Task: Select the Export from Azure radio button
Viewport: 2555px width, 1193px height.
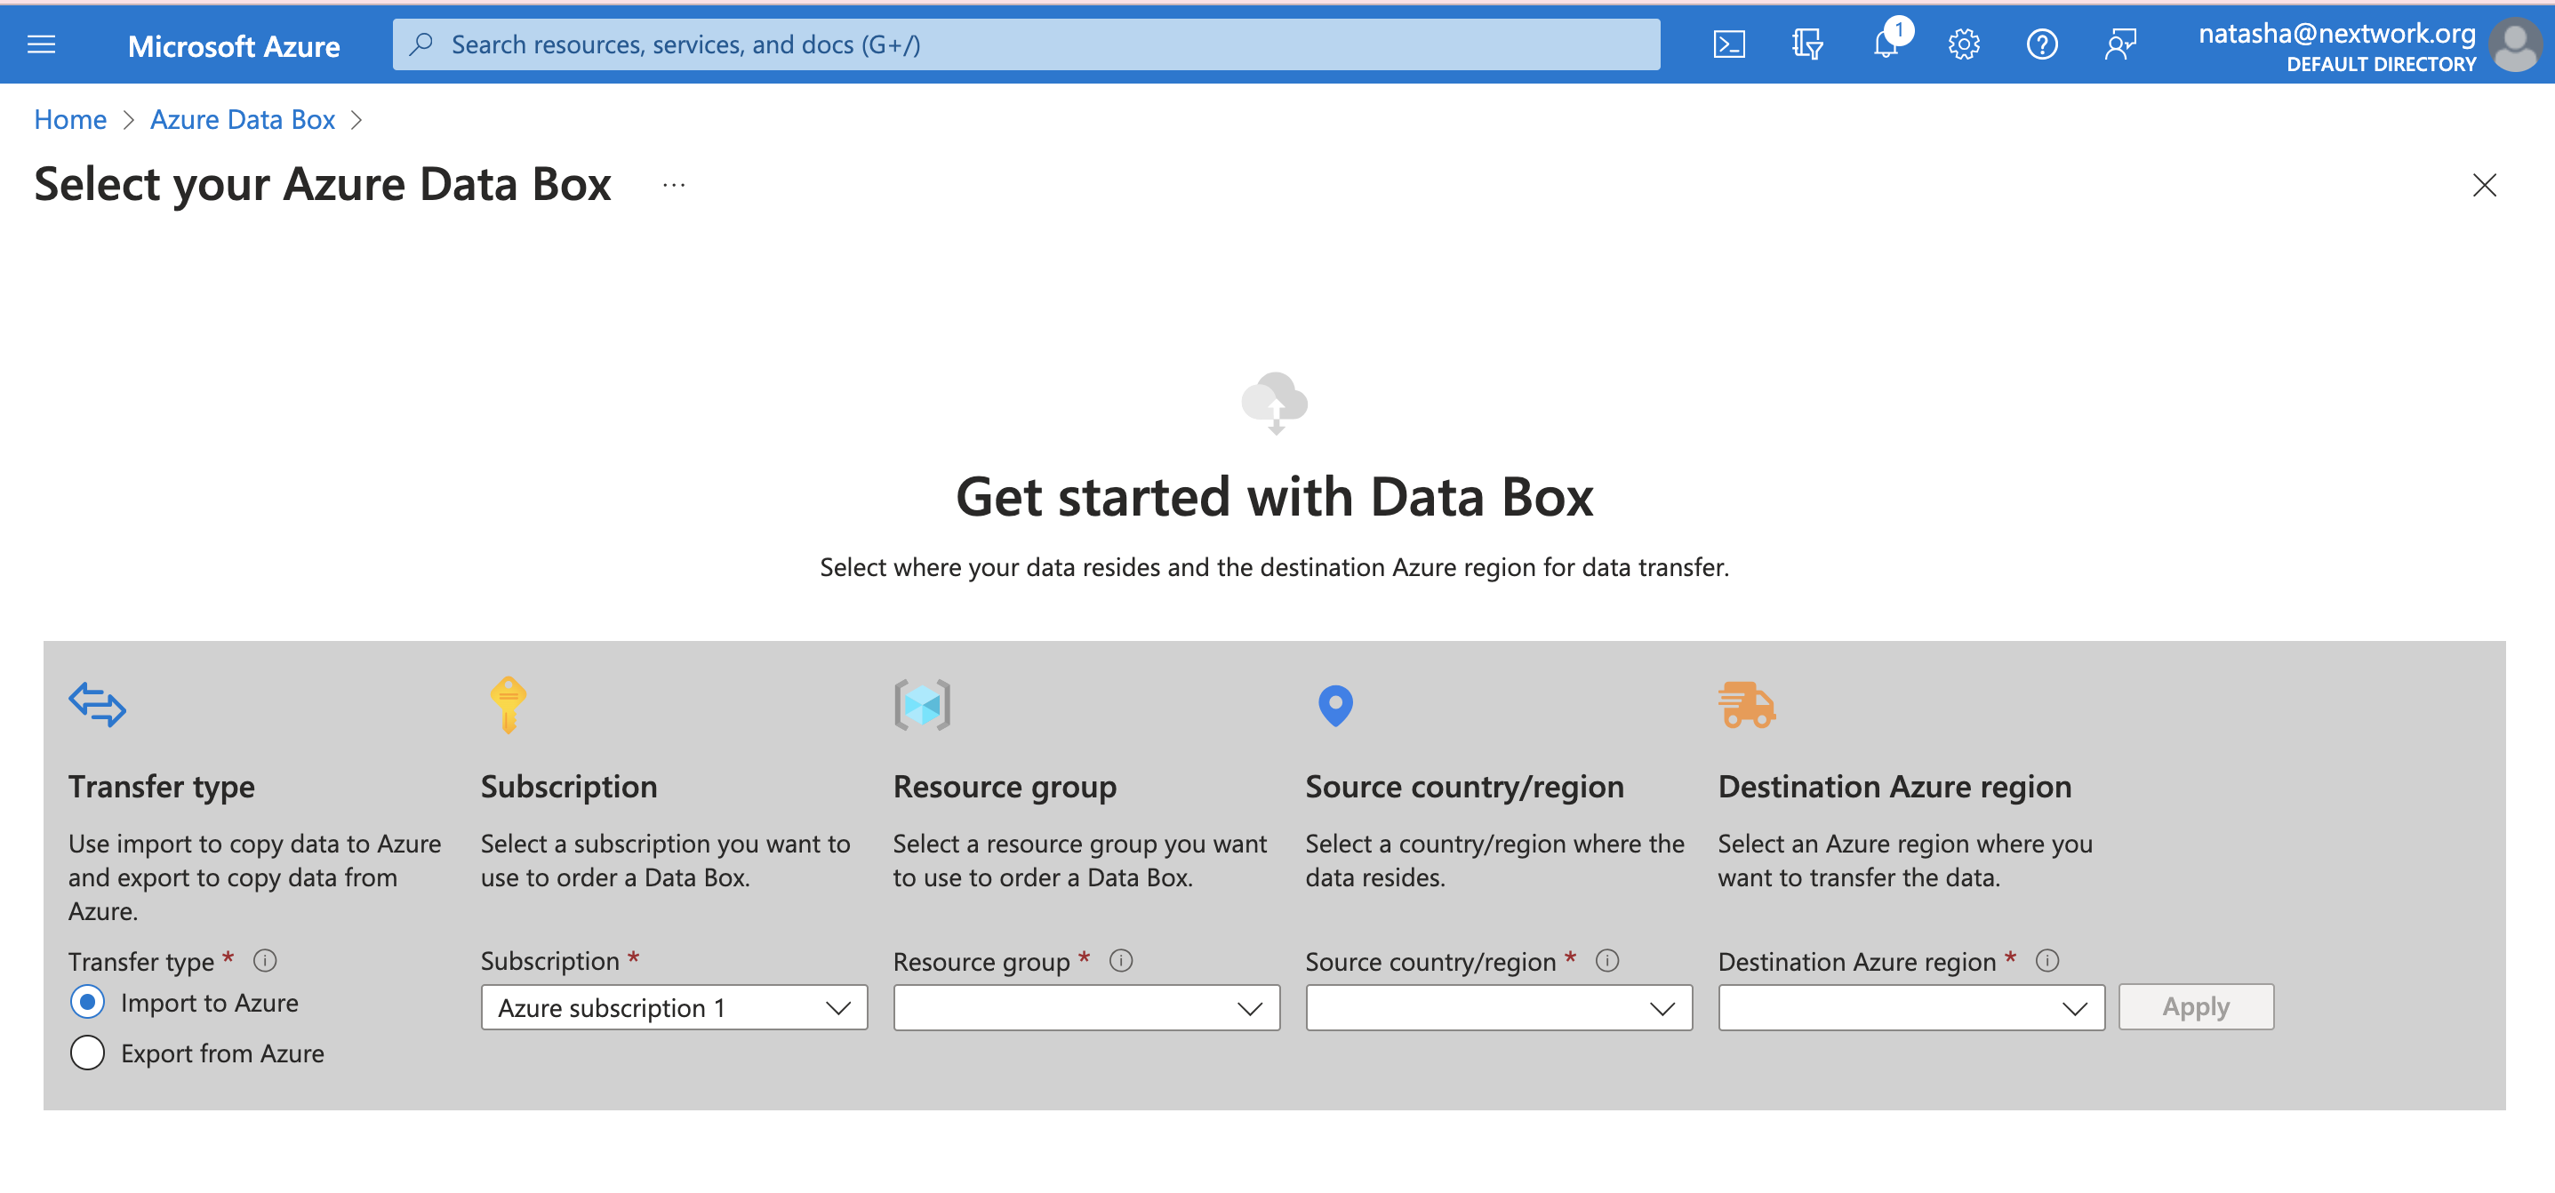Action: click(87, 1053)
